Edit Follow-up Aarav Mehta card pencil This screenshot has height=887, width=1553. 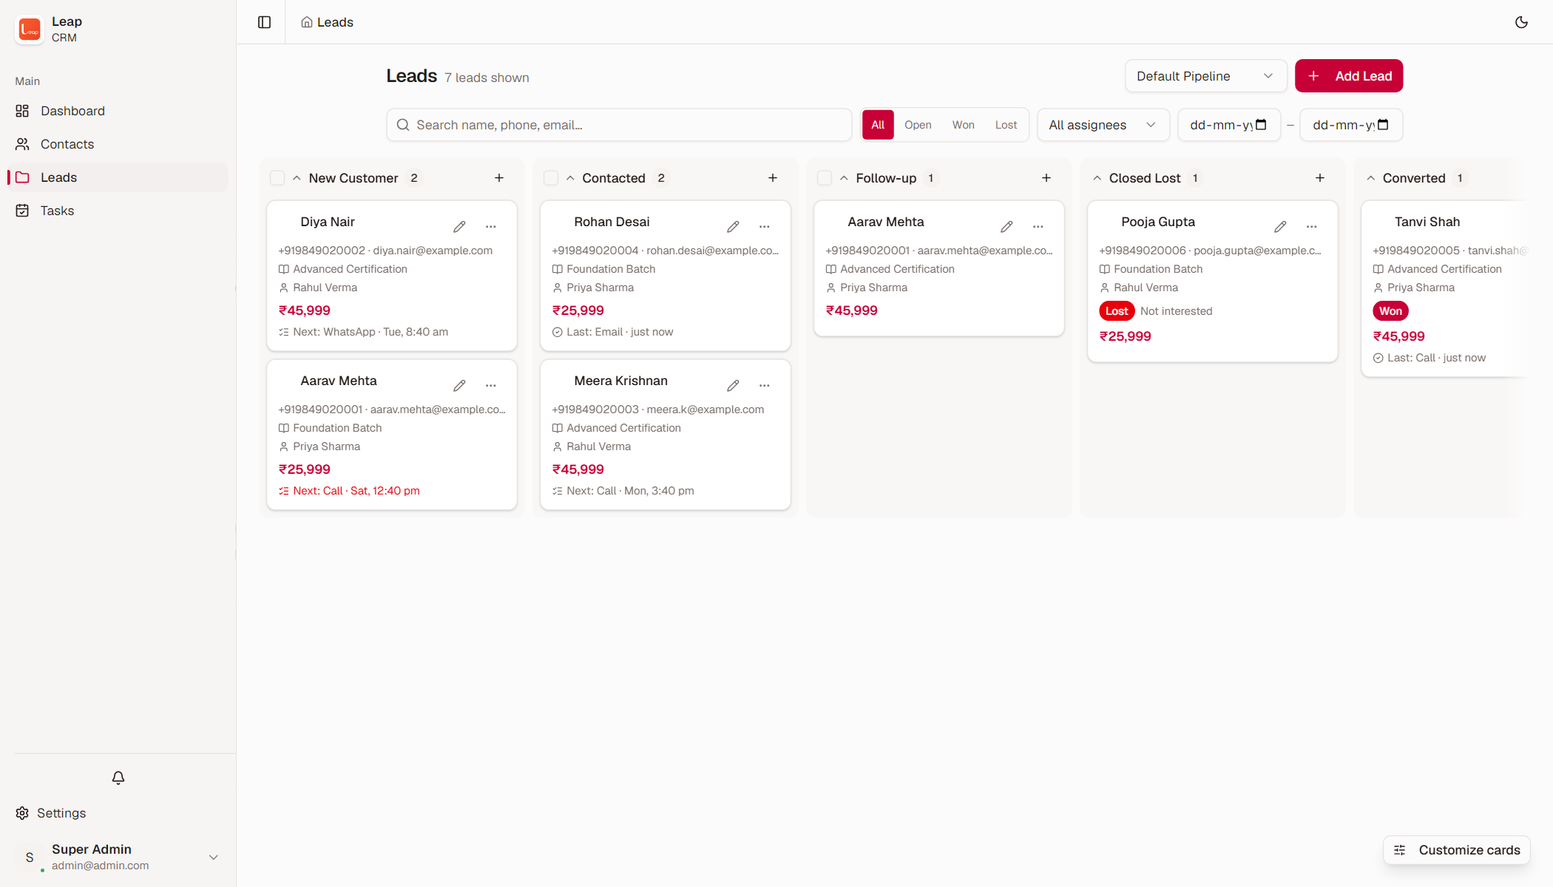point(1006,226)
